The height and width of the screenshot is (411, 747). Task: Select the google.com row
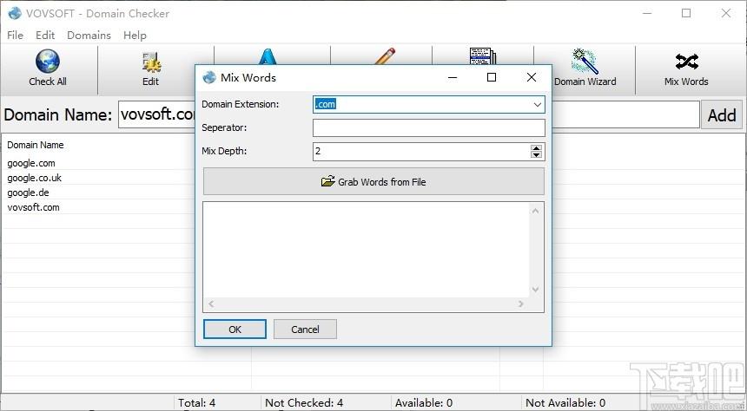point(31,163)
